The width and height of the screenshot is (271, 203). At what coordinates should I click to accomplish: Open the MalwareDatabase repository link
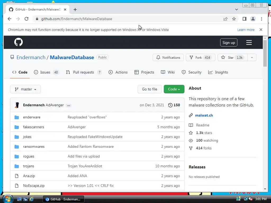[72, 57]
